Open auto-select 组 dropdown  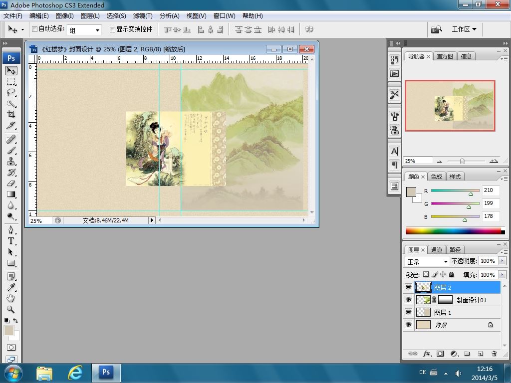(84, 30)
